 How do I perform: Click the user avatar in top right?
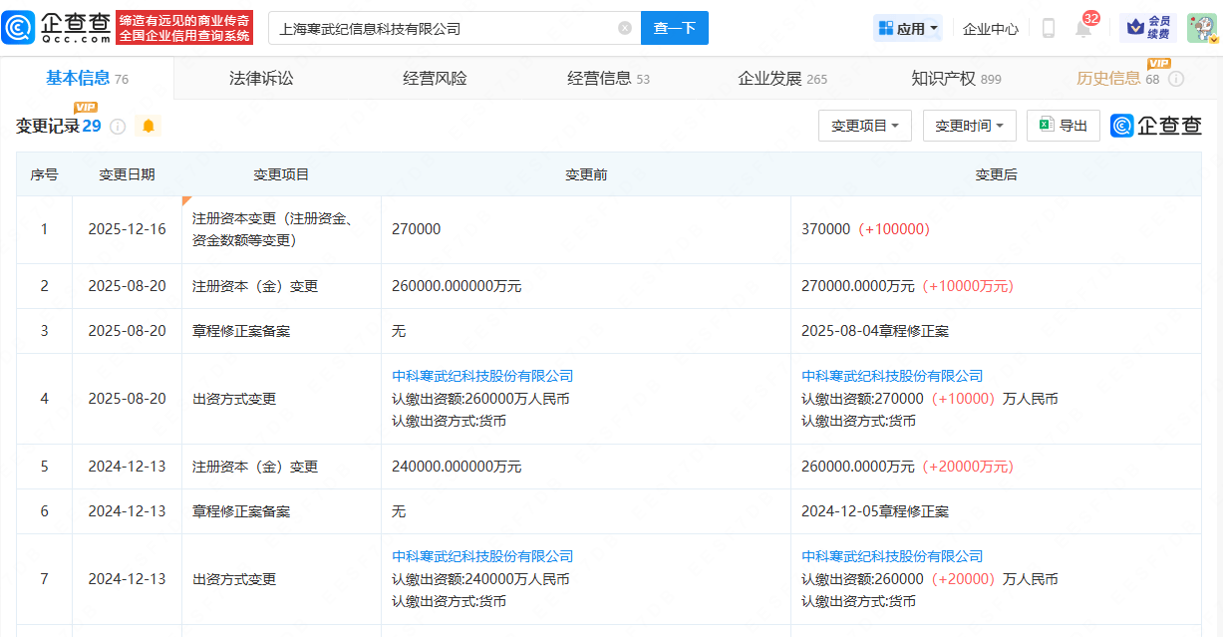tap(1201, 28)
